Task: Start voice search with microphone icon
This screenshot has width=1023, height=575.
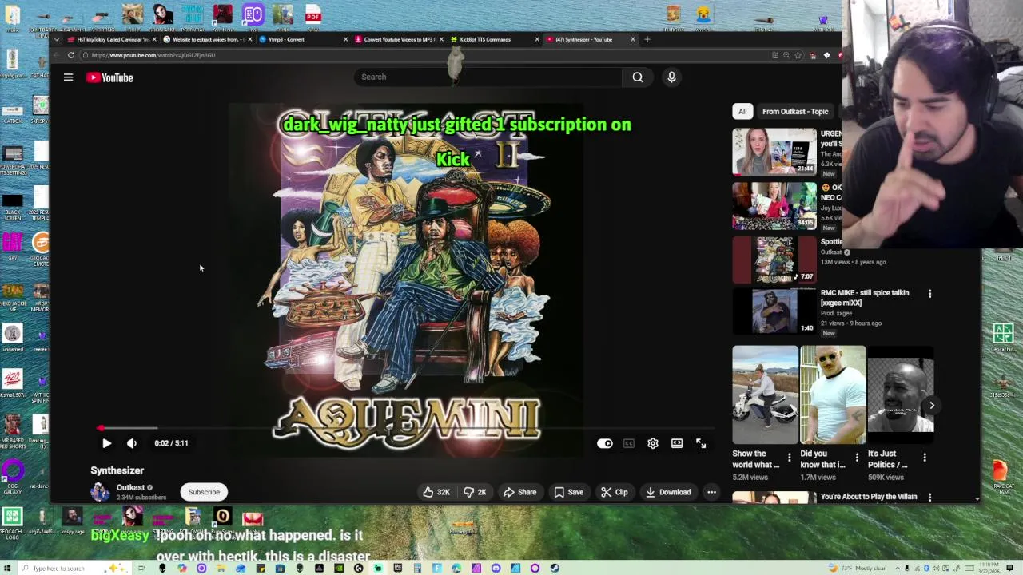Action: [x=671, y=77]
